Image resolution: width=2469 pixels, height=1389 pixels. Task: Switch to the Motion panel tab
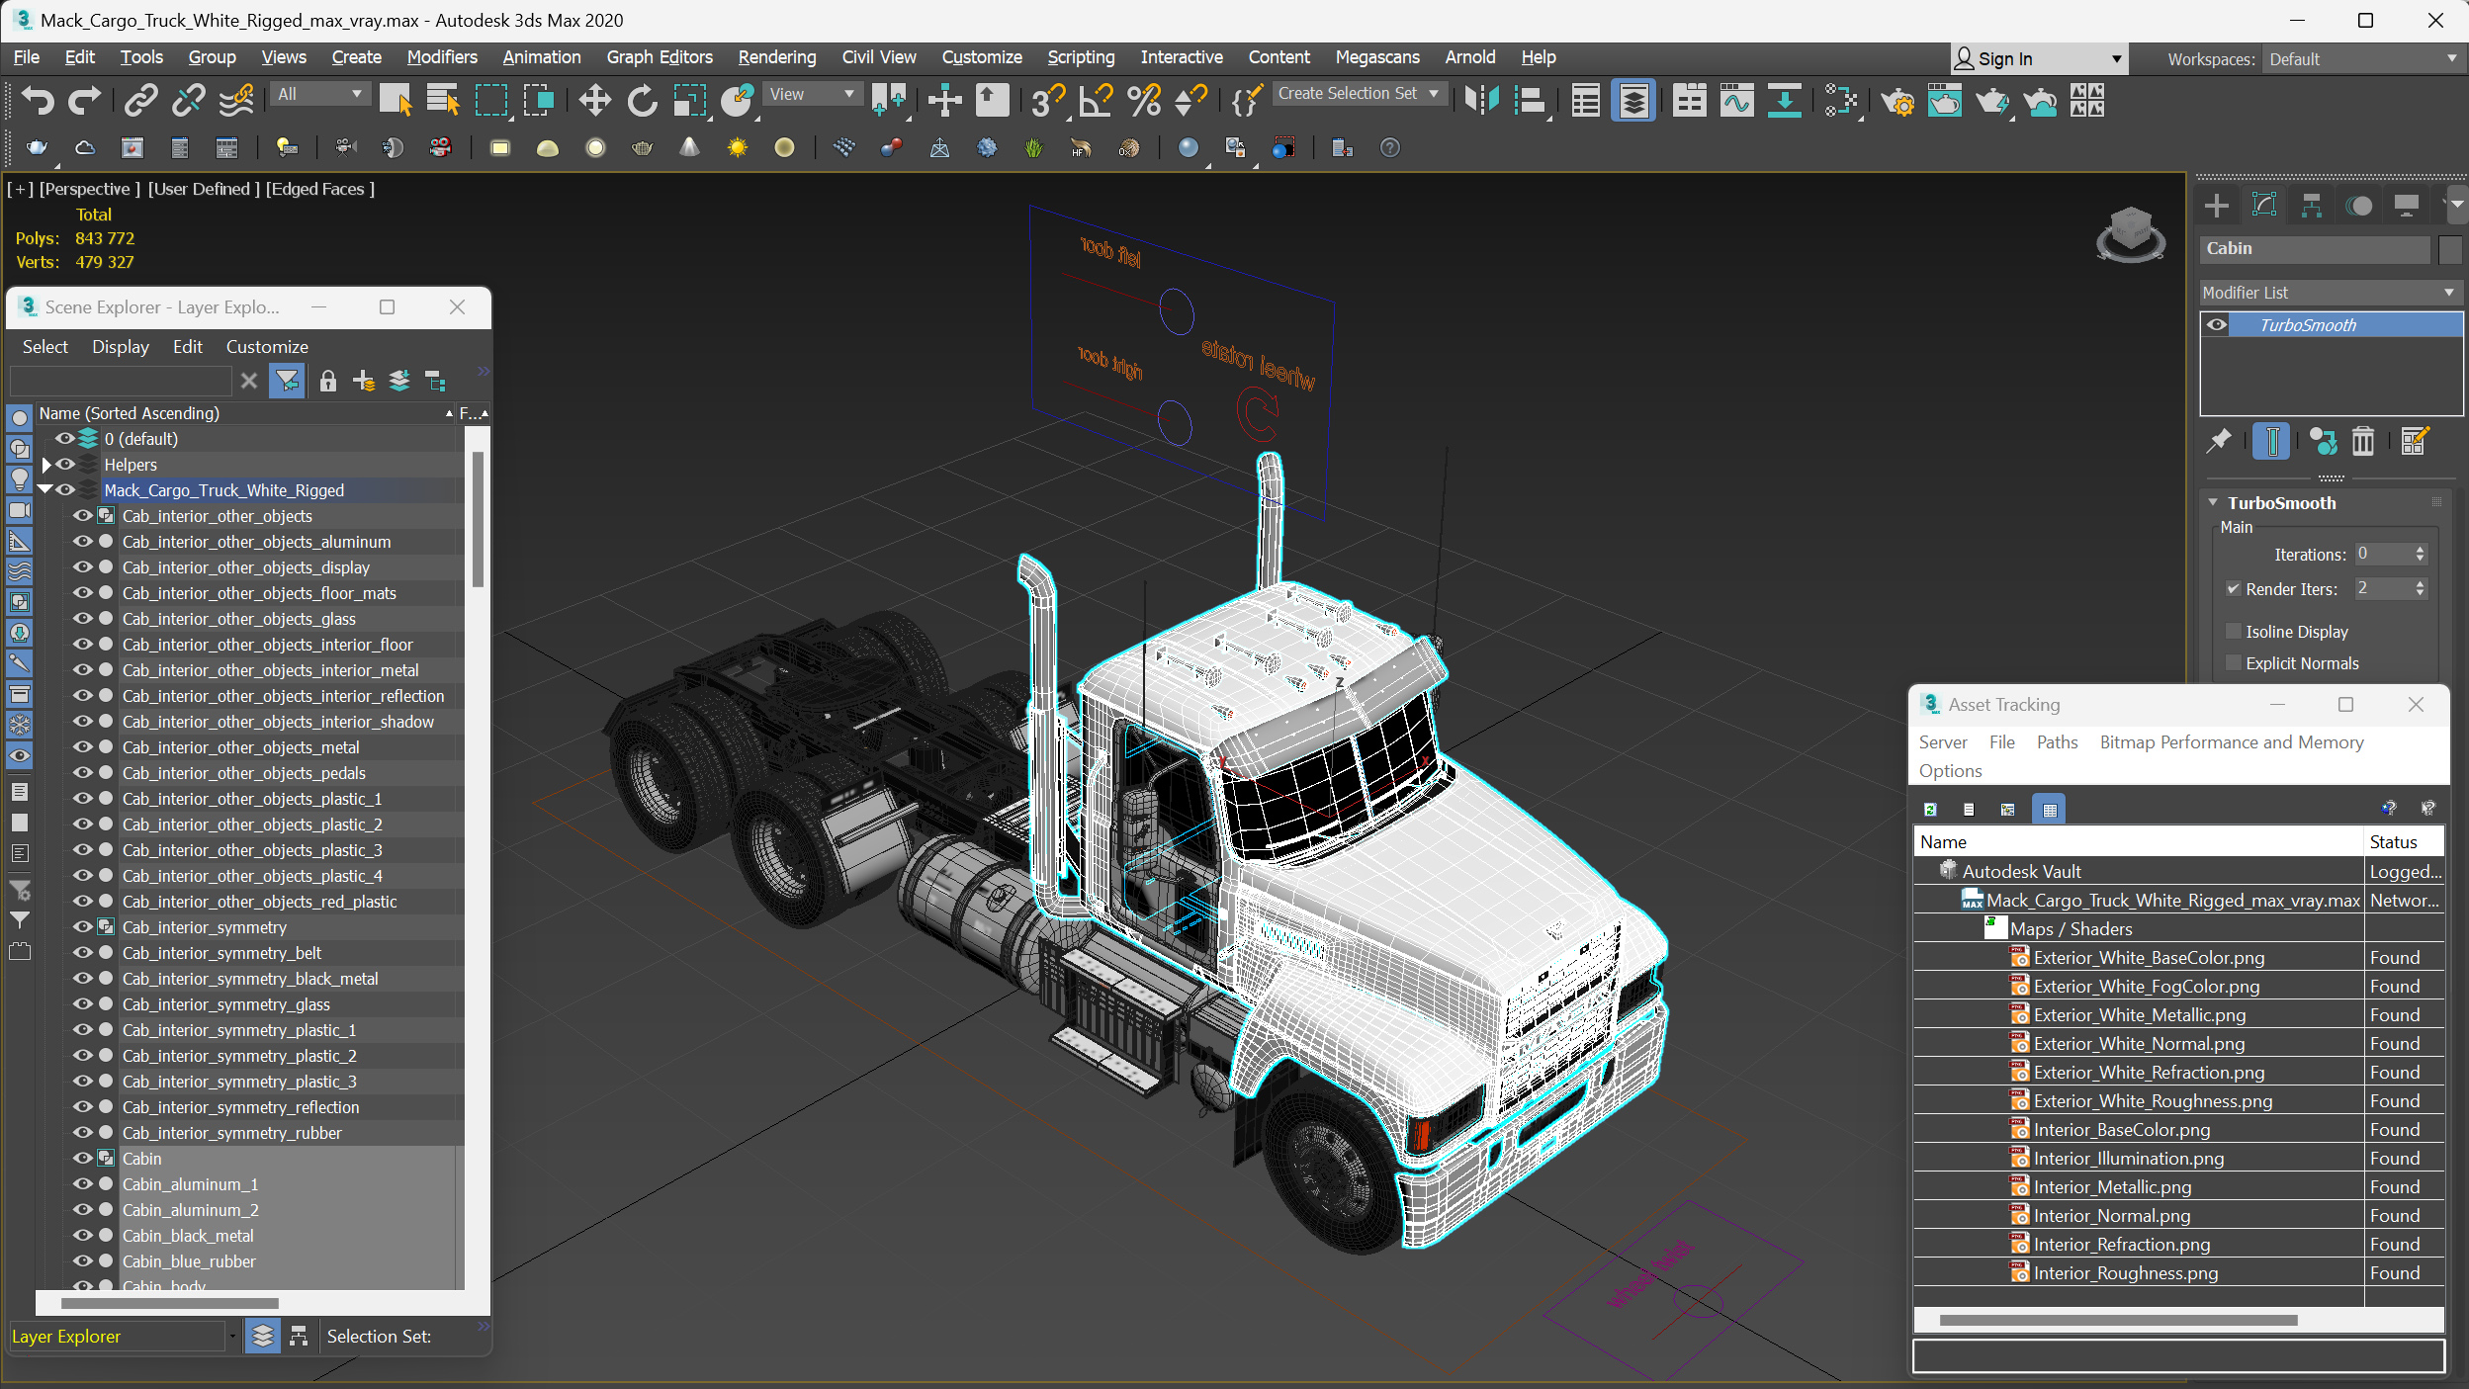coord(2359,206)
